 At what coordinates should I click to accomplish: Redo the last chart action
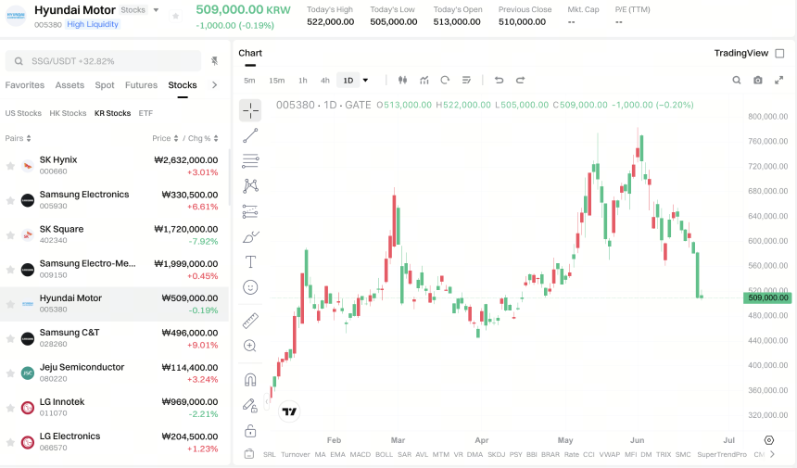(x=520, y=80)
